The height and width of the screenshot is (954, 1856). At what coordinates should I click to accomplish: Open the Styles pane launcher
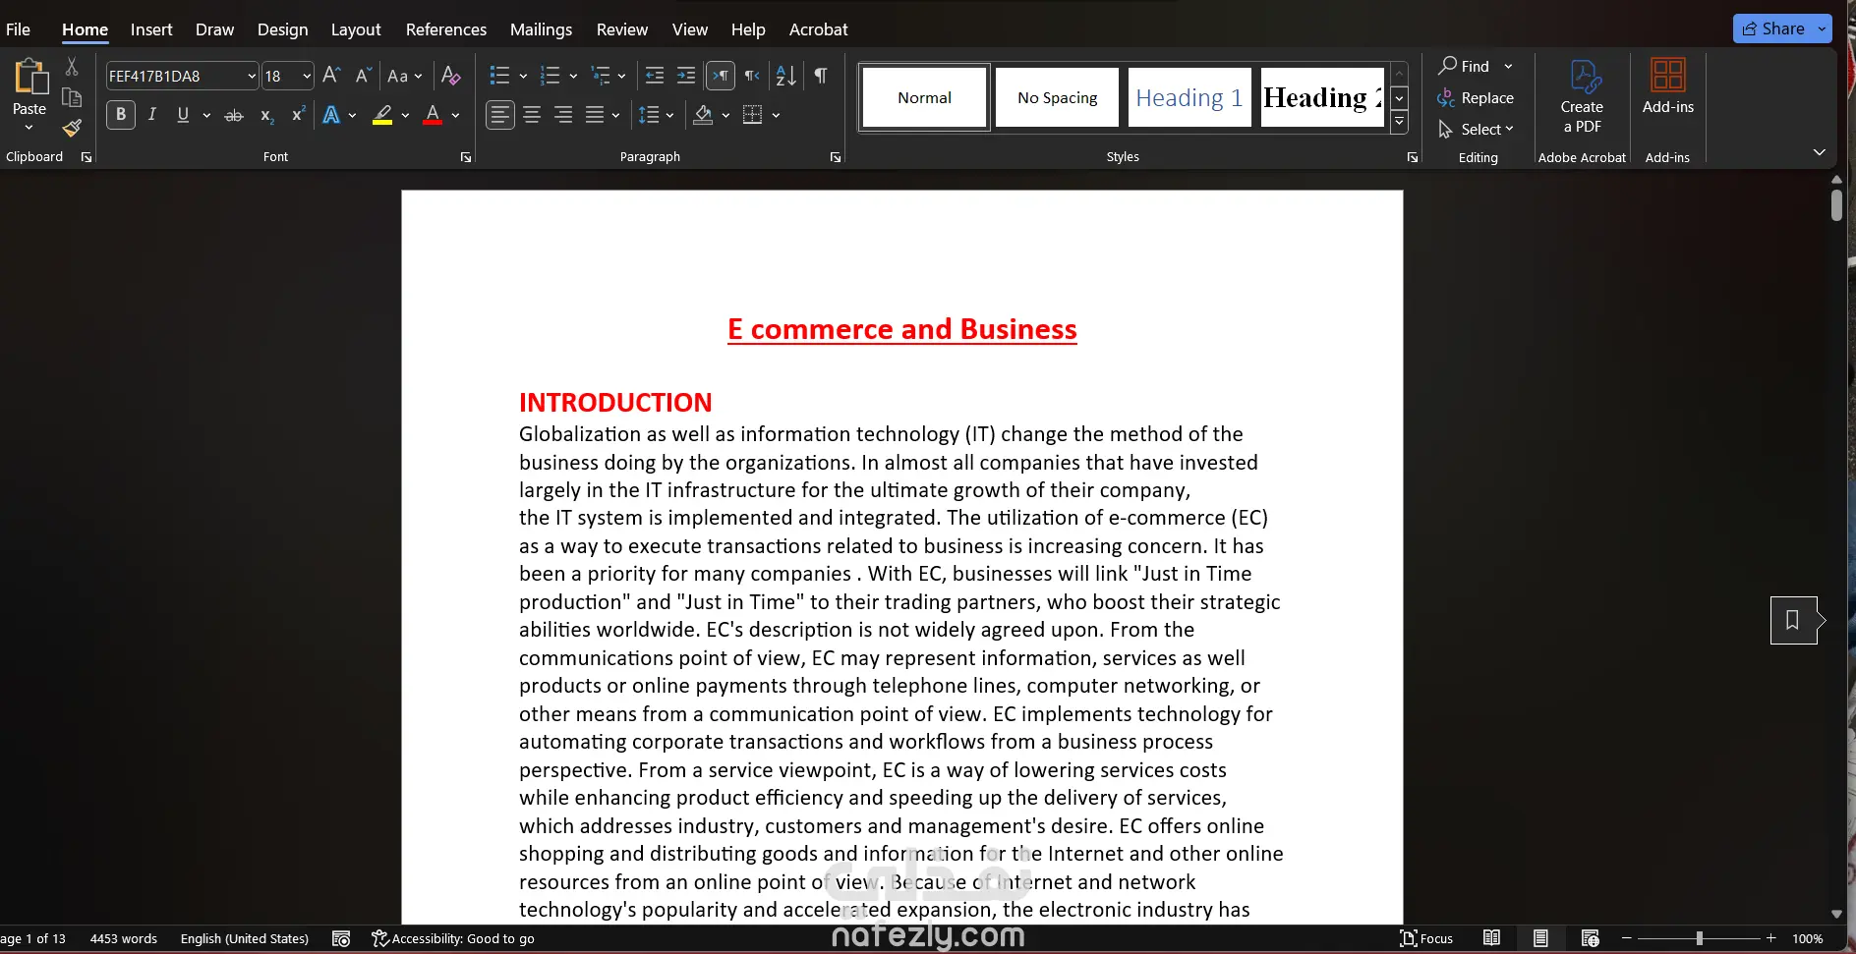click(x=1413, y=157)
